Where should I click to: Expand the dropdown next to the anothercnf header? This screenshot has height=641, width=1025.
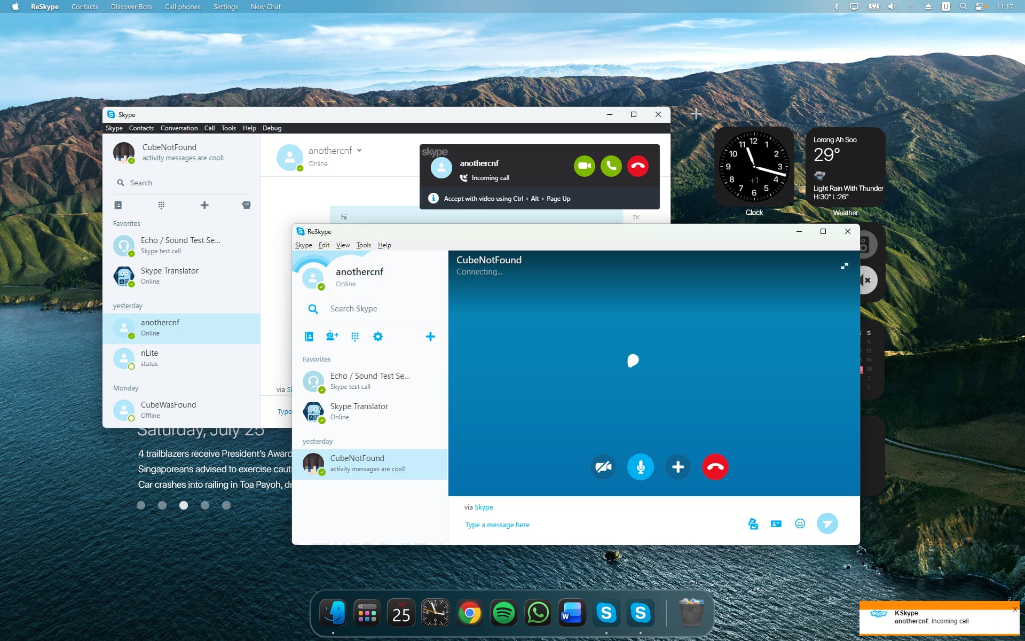pos(359,151)
